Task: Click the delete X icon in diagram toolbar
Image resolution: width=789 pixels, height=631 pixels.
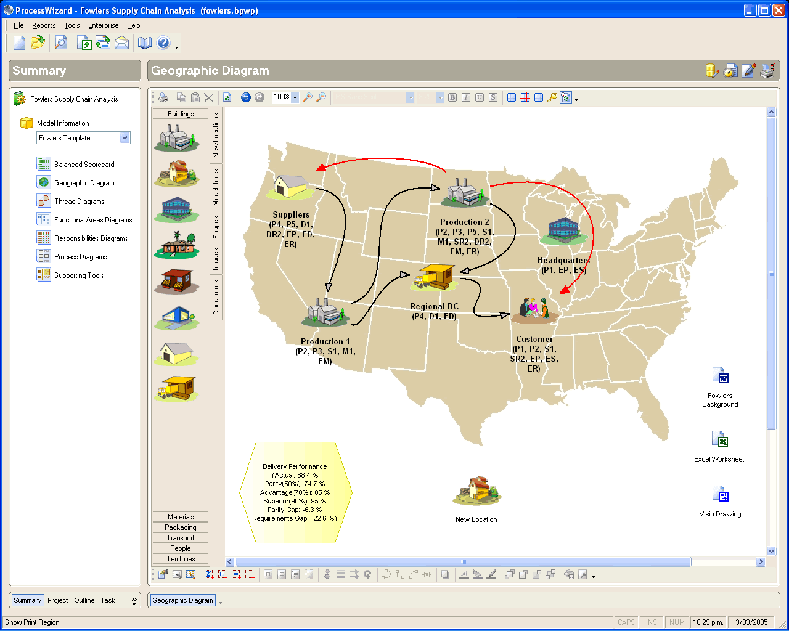Action: (209, 97)
